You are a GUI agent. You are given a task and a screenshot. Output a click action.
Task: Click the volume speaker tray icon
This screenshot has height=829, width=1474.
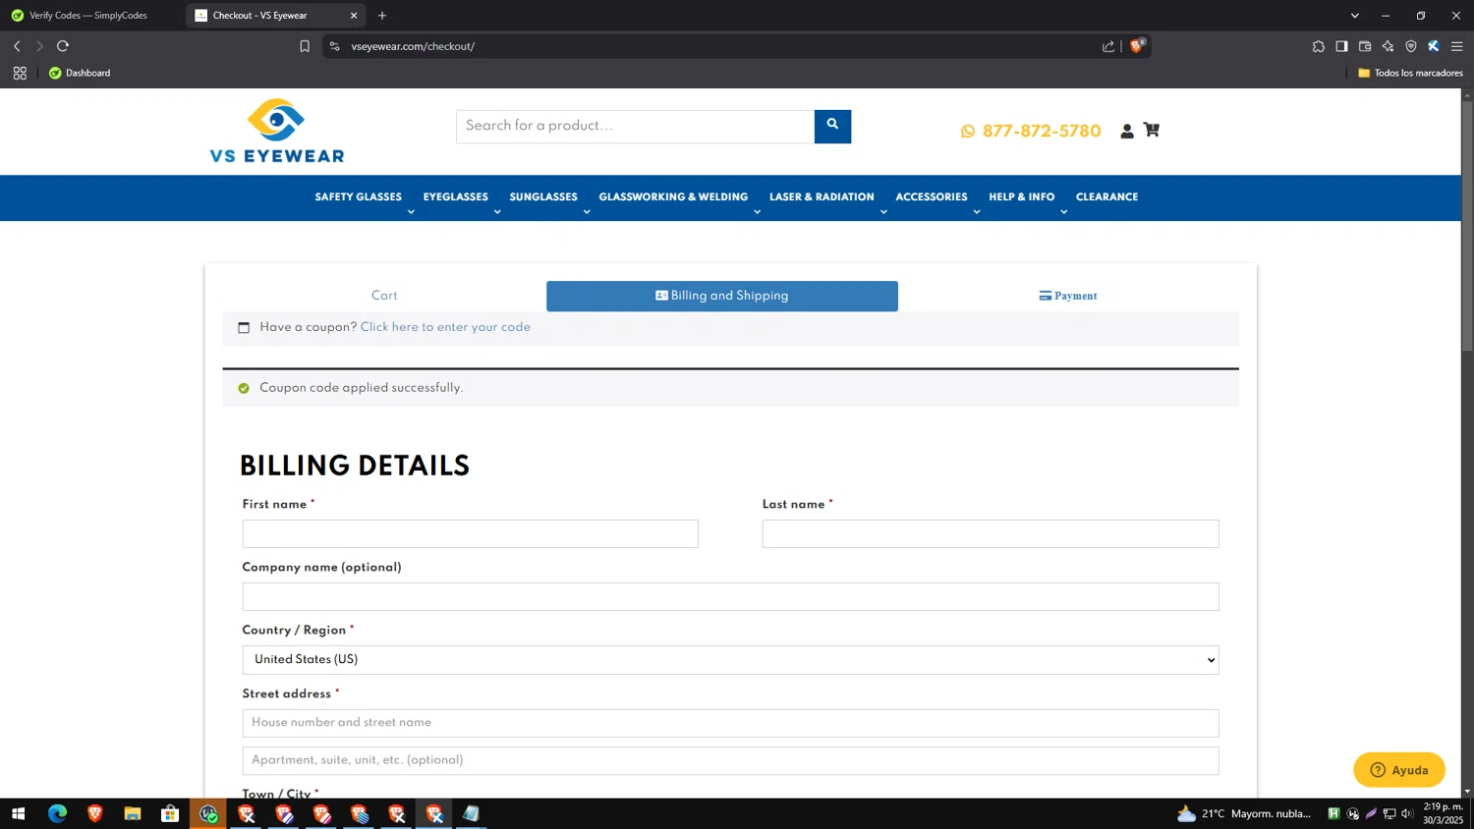[1407, 813]
